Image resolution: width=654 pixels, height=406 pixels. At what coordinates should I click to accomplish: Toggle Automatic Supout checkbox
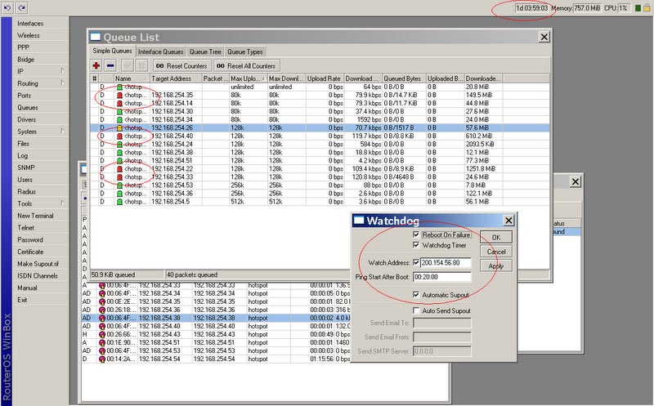416,295
